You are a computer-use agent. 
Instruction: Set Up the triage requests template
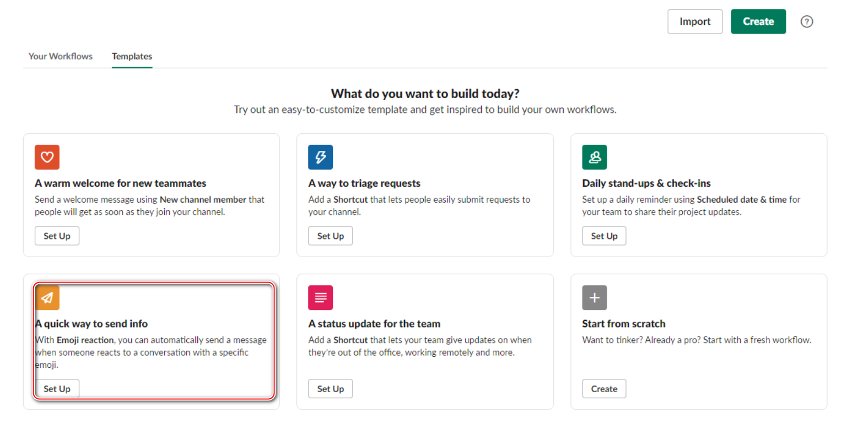331,236
